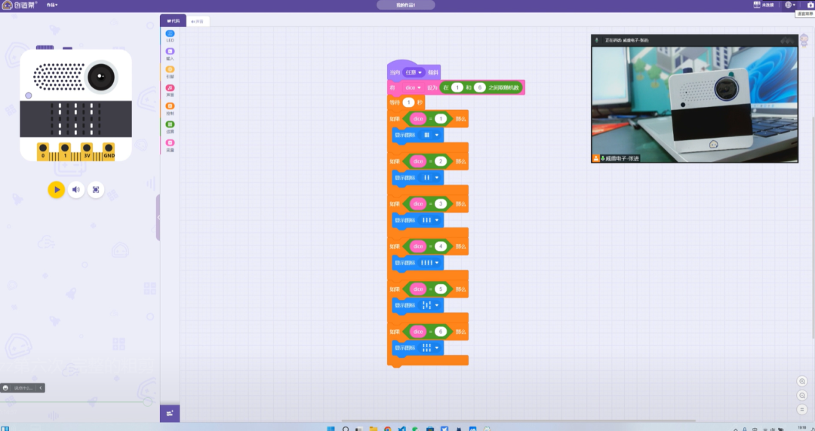Click the yellow play button to run the simulator
Viewport: 815px width, 431px height.
tap(57, 190)
